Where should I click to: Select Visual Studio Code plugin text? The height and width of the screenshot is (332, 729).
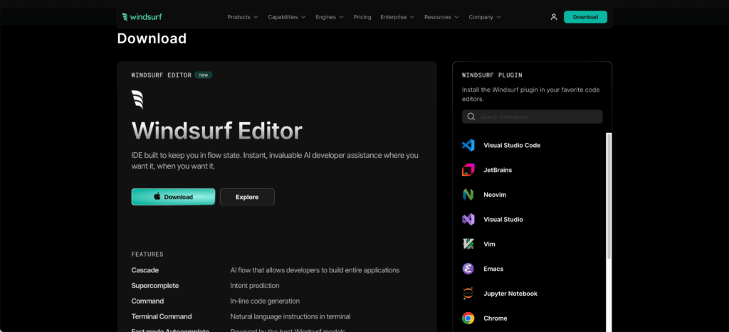pos(512,145)
